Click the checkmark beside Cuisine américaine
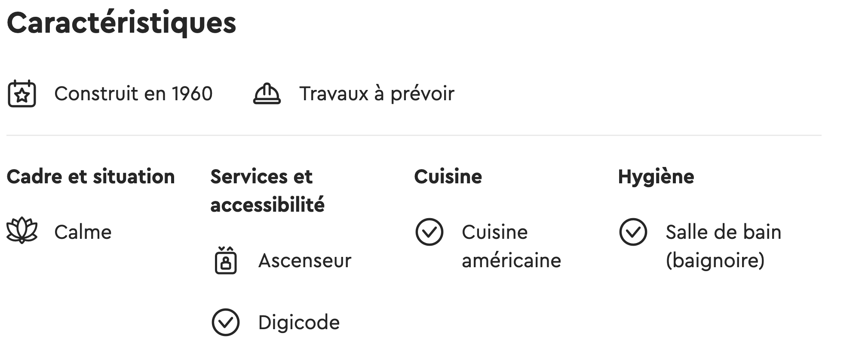The width and height of the screenshot is (859, 358). click(x=429, y=231)
